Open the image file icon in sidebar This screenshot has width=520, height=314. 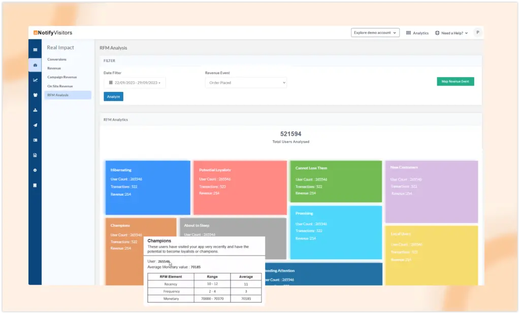pyautogui.click(x=35, y=155)
